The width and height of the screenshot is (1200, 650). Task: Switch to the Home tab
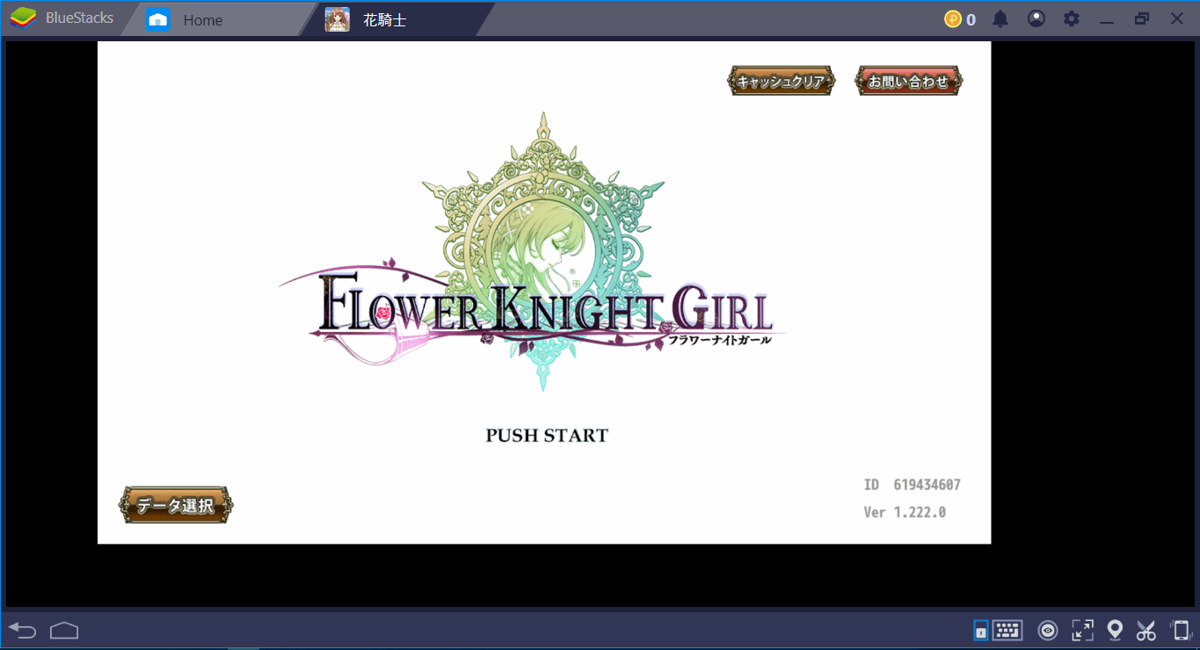click(217, 19)
